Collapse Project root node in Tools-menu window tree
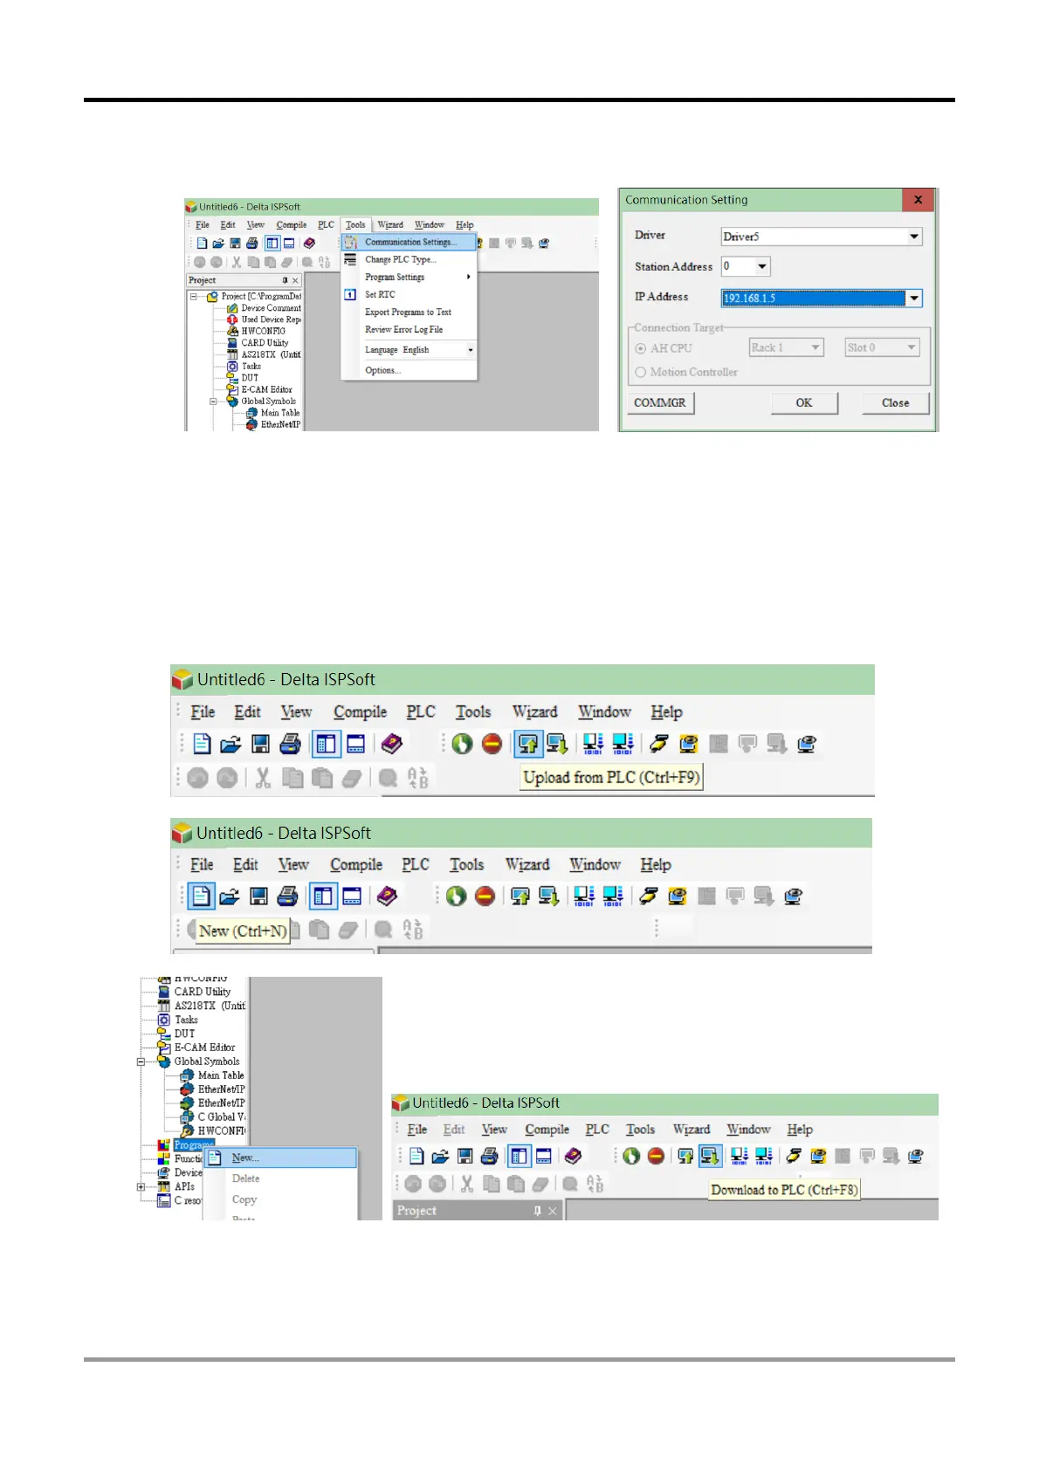The width and height of the screenshot is (1039, 1470). click(194, 297)
